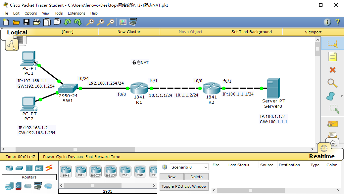Screen dimensions: 344x194
Task: Redo the last action
Action: click(x=78, y=22)
